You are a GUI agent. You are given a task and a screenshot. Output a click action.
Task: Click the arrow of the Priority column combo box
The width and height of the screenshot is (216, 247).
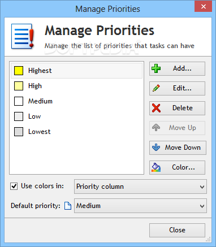tap(202, 187)
